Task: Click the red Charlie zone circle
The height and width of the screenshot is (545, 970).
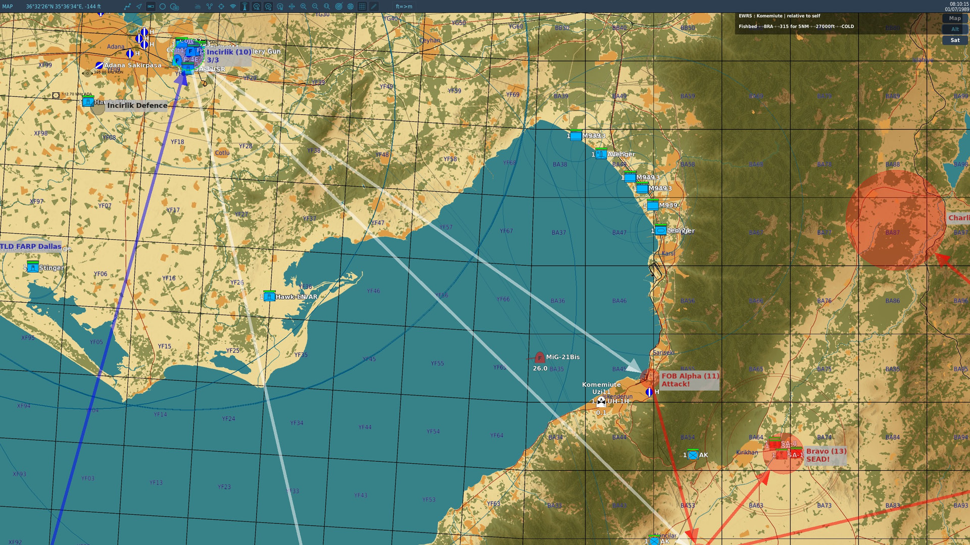Action: [x=895, y=220]
